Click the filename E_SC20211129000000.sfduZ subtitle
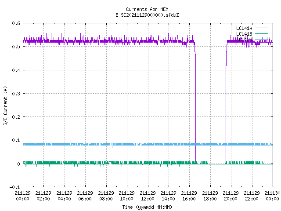Viewport: 281px width, 211px height. tap(147, 15)
